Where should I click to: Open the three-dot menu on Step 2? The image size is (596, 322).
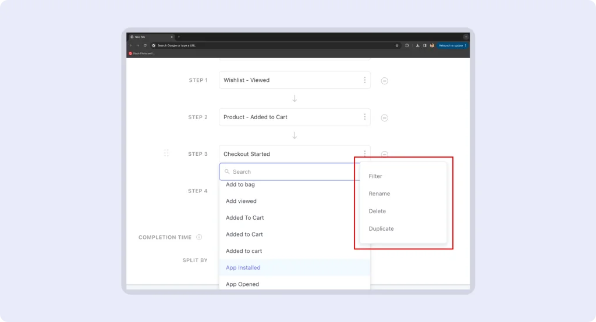coord(365,117)
